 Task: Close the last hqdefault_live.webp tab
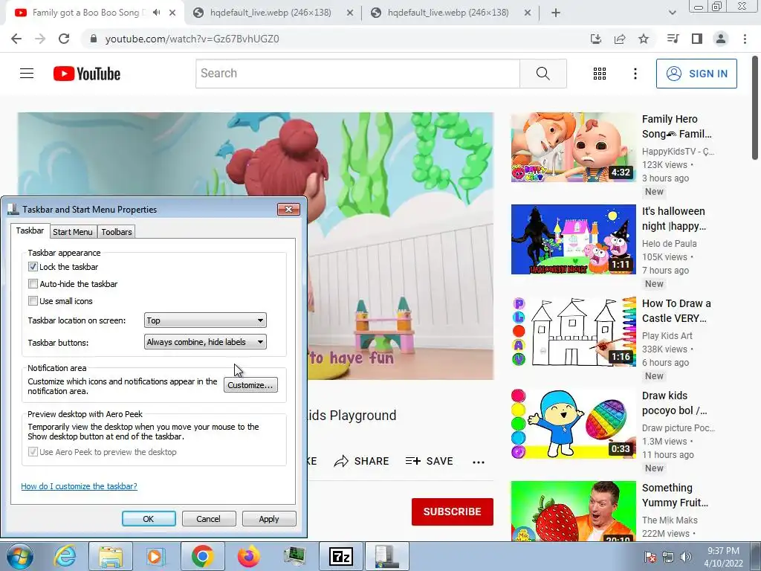point(528,13)
